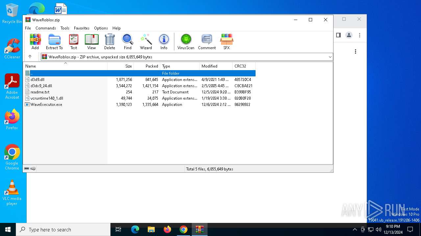Sort files by Modified column
This screenshot has width=421, height=236.
pyautogui.click(x=216, y=66)
